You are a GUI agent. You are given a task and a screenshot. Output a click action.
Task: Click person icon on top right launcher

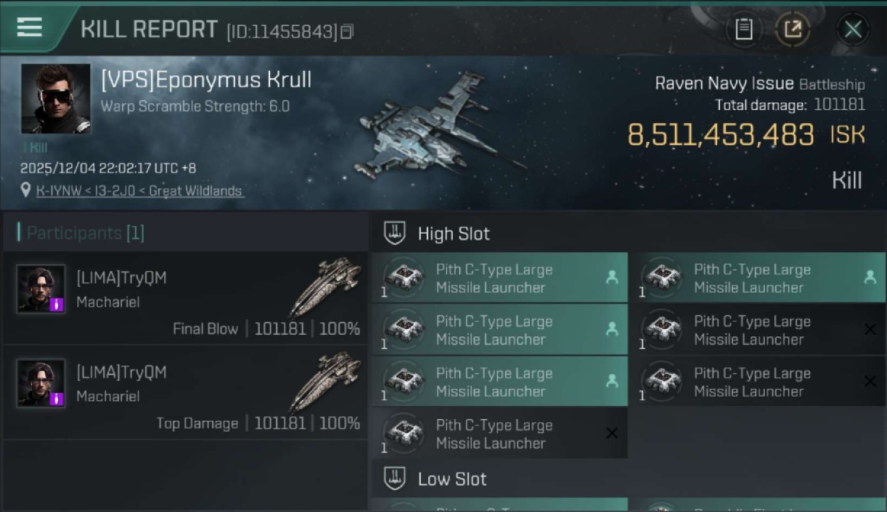(870, 277)
